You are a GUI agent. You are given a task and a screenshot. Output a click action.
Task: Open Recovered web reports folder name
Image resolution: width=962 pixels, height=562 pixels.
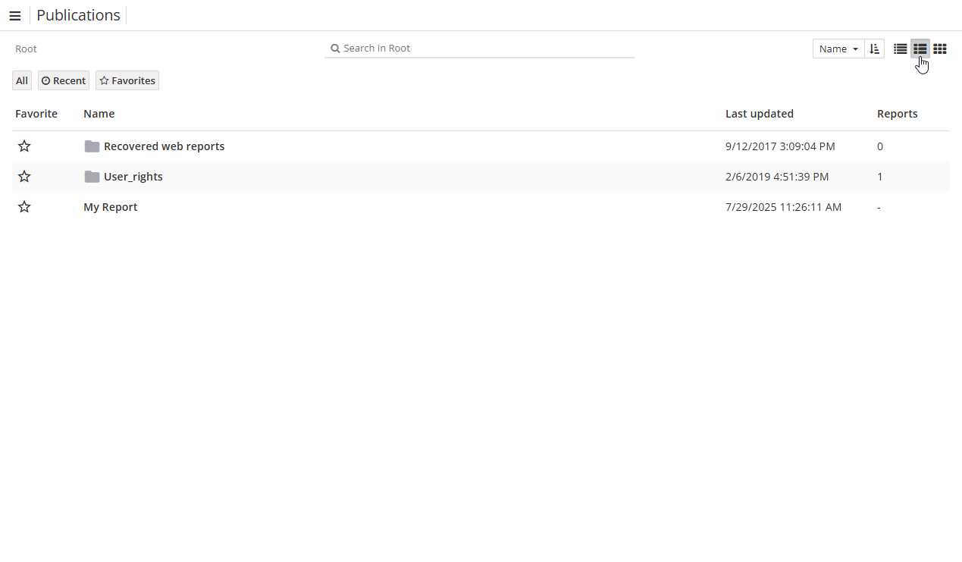pyautogui.click(x=164, y=146)
